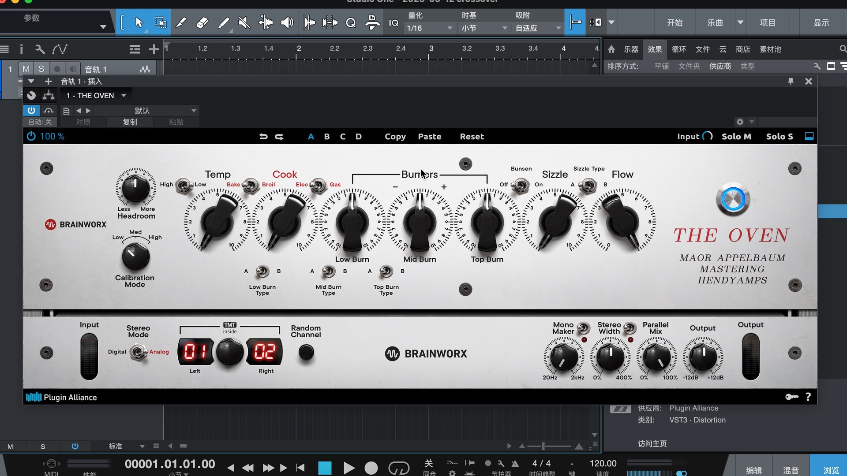
Task: Click Solo S button
Action: pyautogui.click(x=779, y=137)
